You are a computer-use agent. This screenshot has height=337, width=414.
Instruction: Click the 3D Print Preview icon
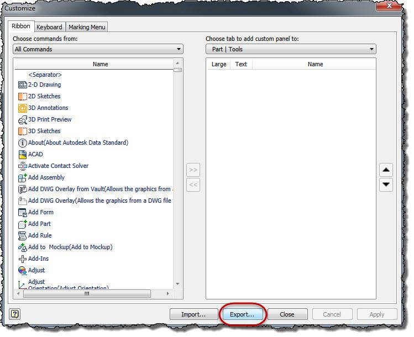pyautogui.click(x=23, y=120)
